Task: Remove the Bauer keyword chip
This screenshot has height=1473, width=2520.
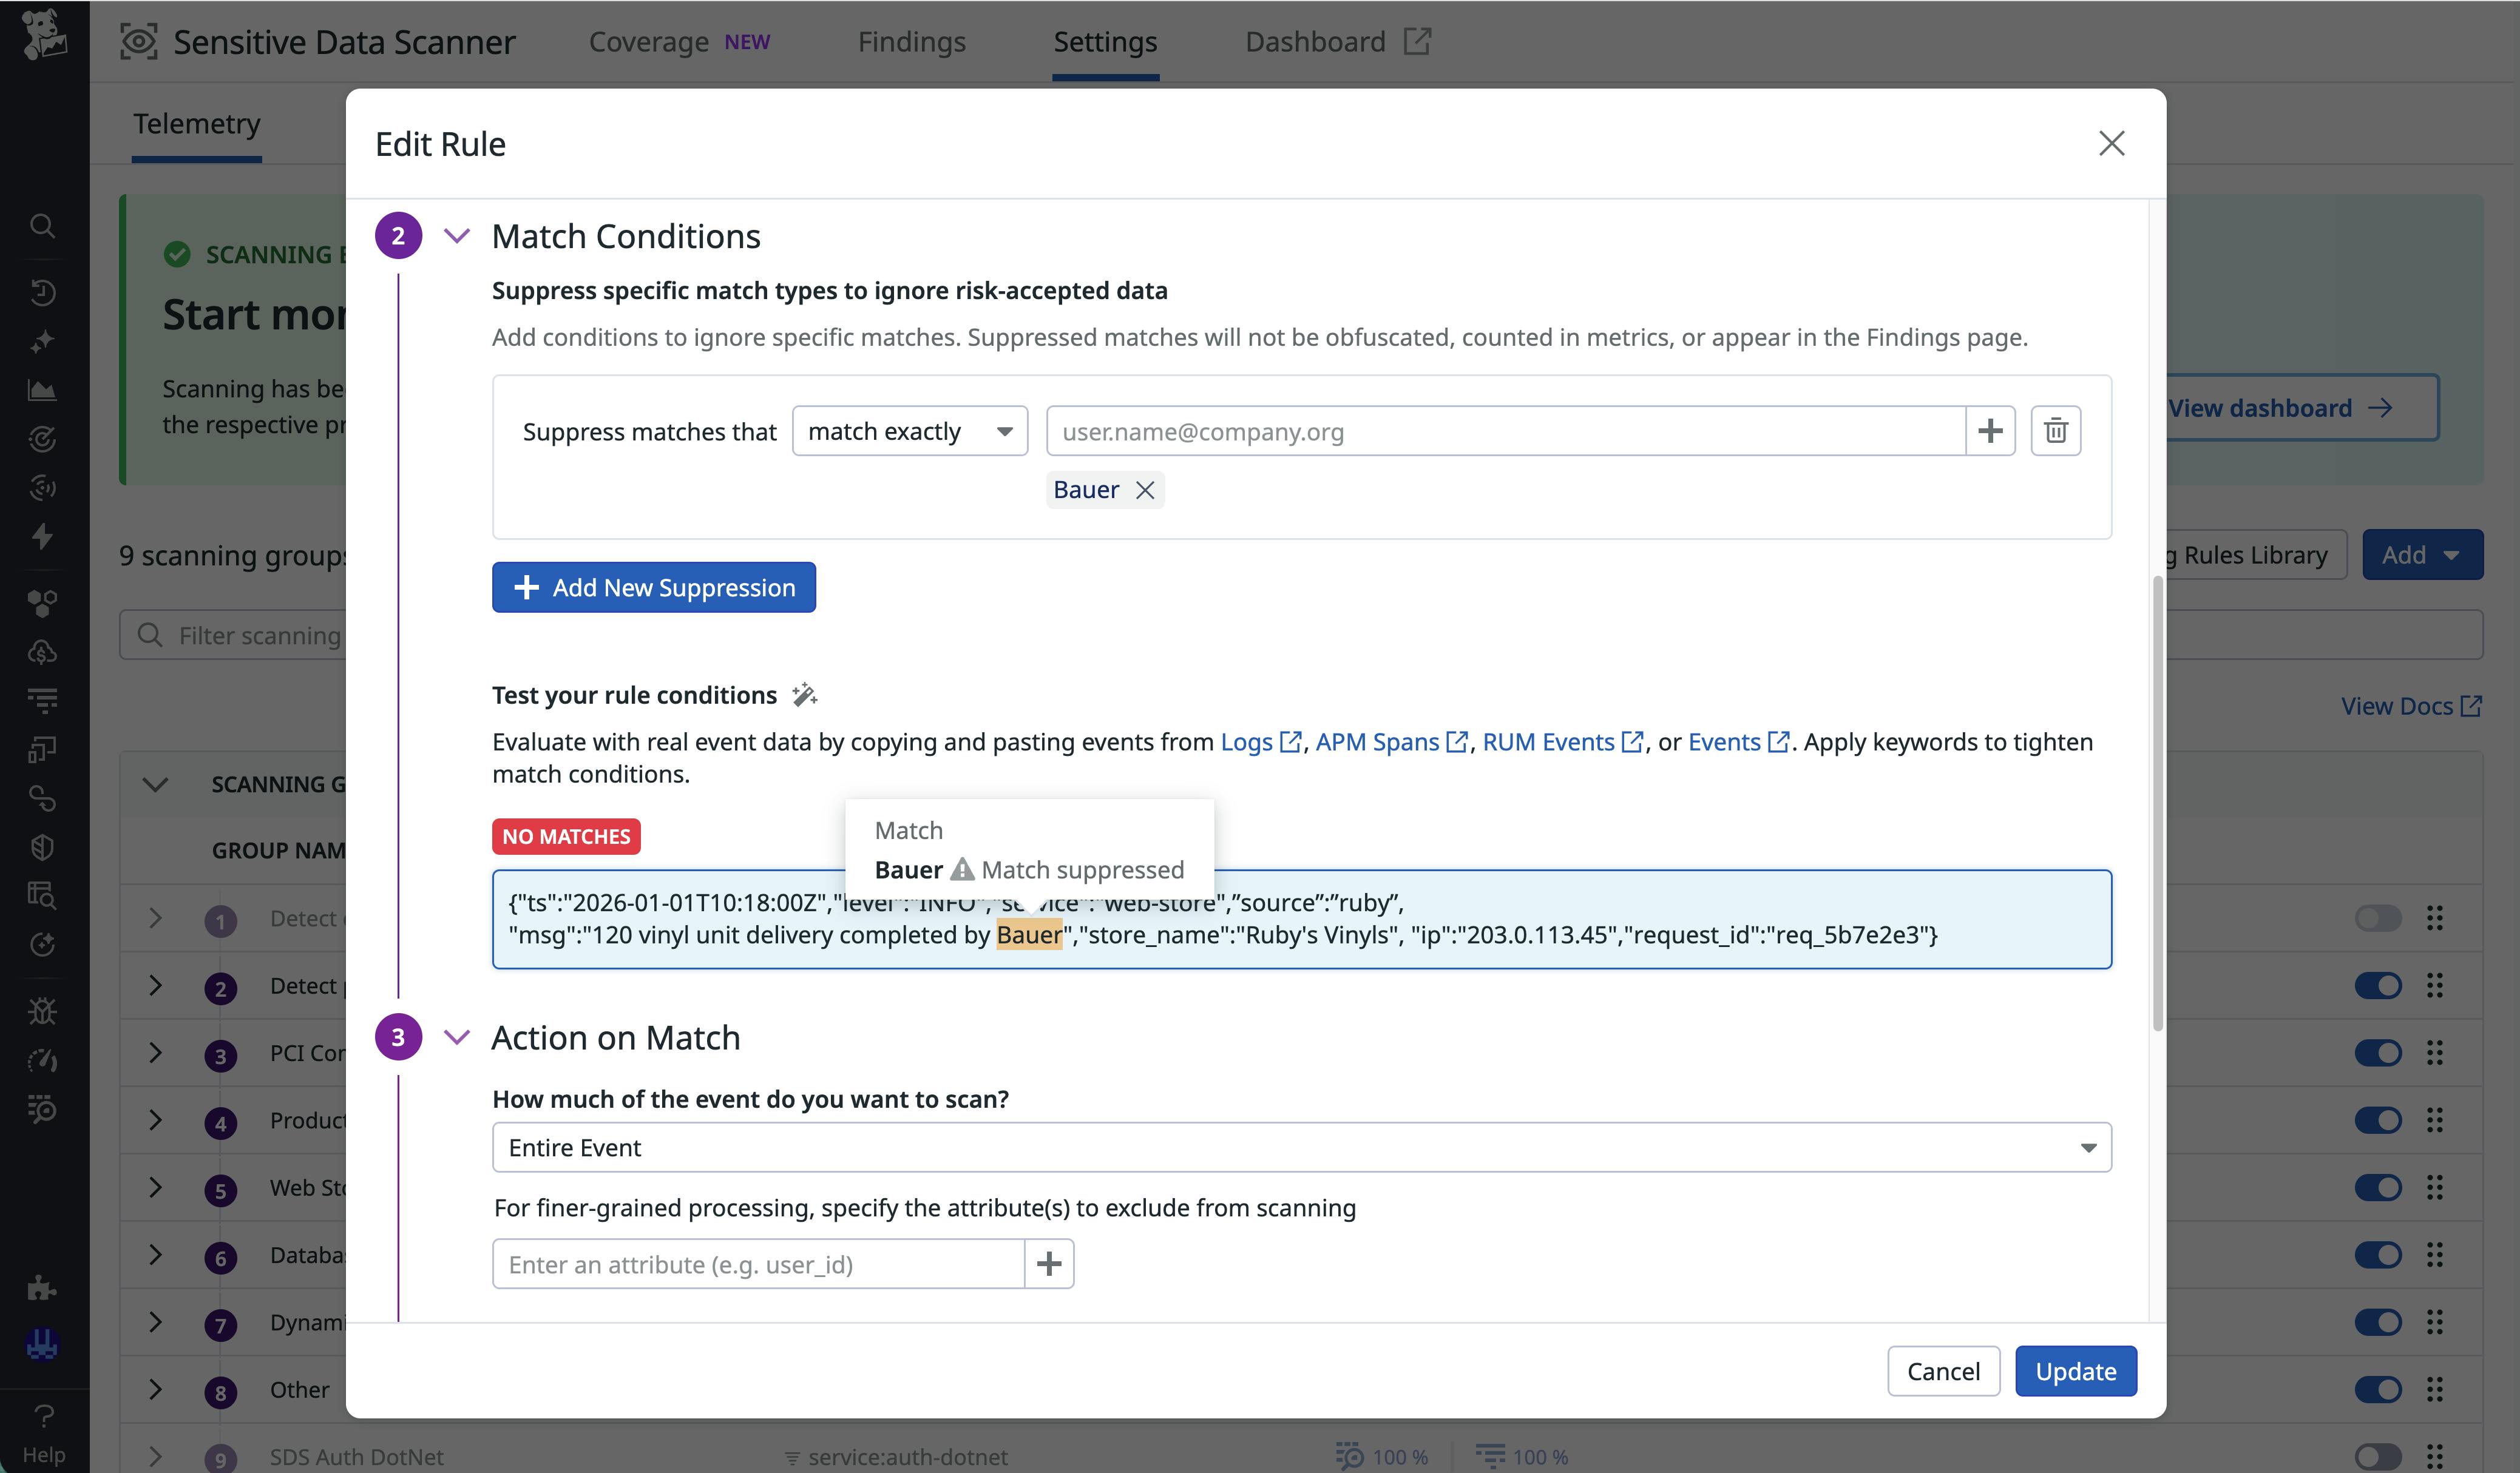Action: (1146, 490)
